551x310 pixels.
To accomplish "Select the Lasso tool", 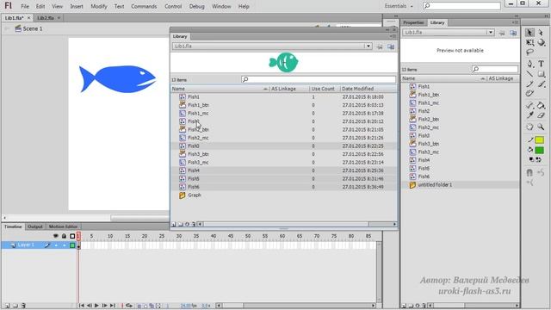I will coord(530,52).
